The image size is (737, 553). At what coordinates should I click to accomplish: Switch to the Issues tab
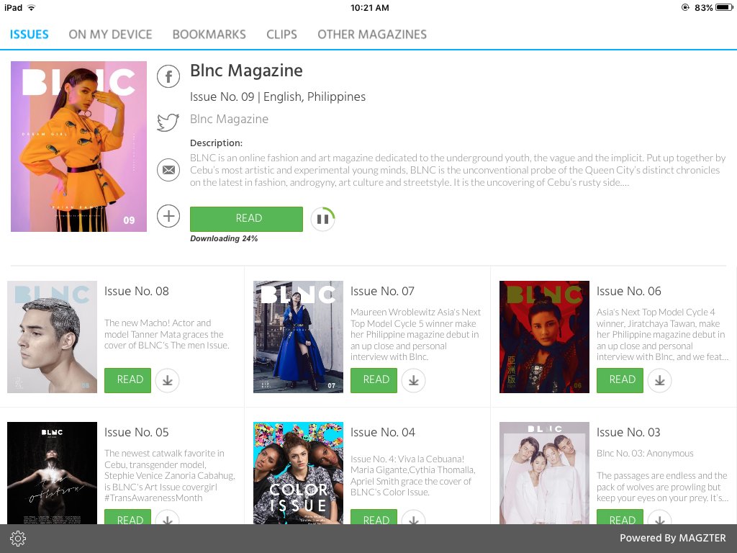click(x=29, y=35)
